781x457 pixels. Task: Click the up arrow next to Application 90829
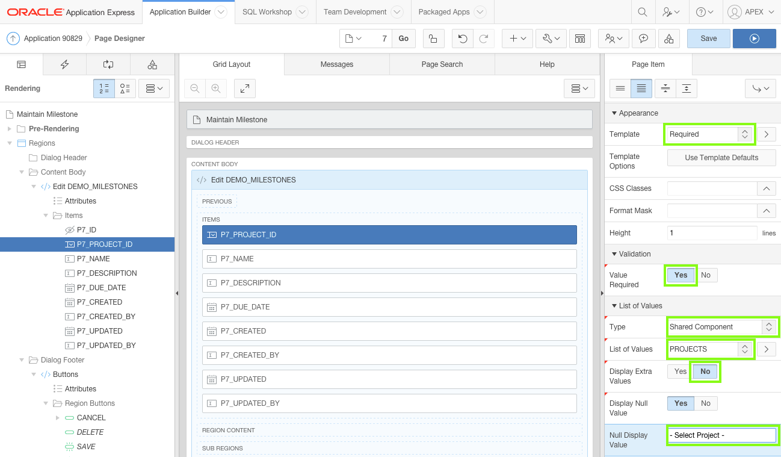point(13,39)
